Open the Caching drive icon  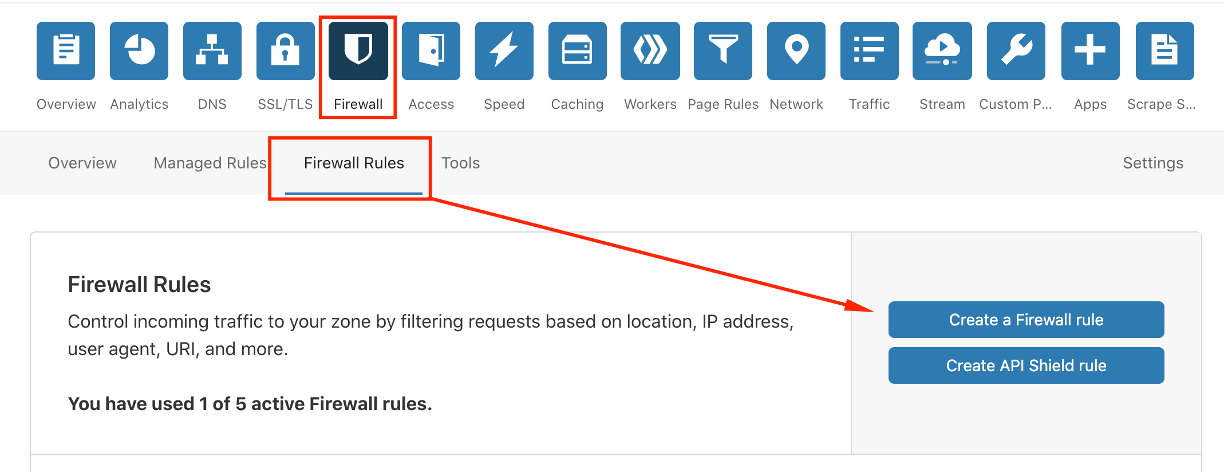click(577, 51)
